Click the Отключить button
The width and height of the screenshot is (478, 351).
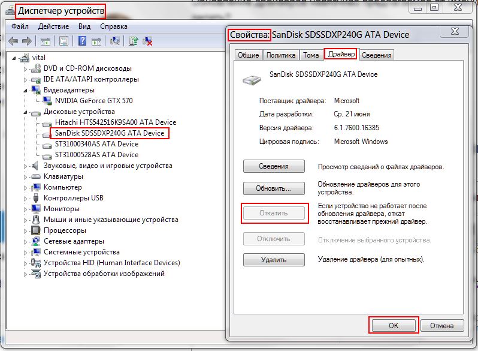click(x=274, y=239)
